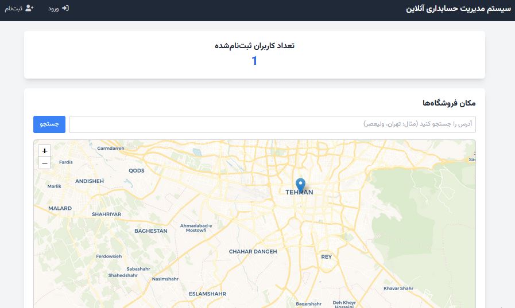The width and height of the screenshot is (515, 308).
Task: Click the login arrow icon beside ورود
Action: 65,8
